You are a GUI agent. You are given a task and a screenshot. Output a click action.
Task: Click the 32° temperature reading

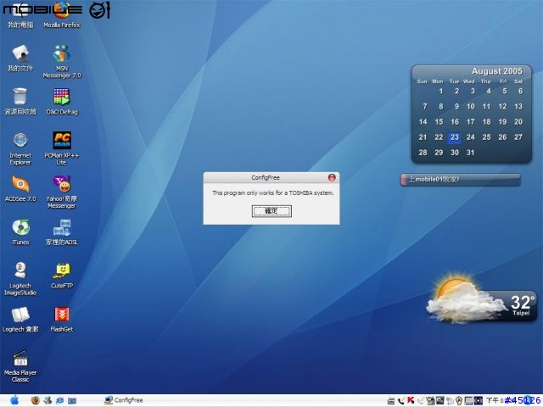[x=523, y=302]
